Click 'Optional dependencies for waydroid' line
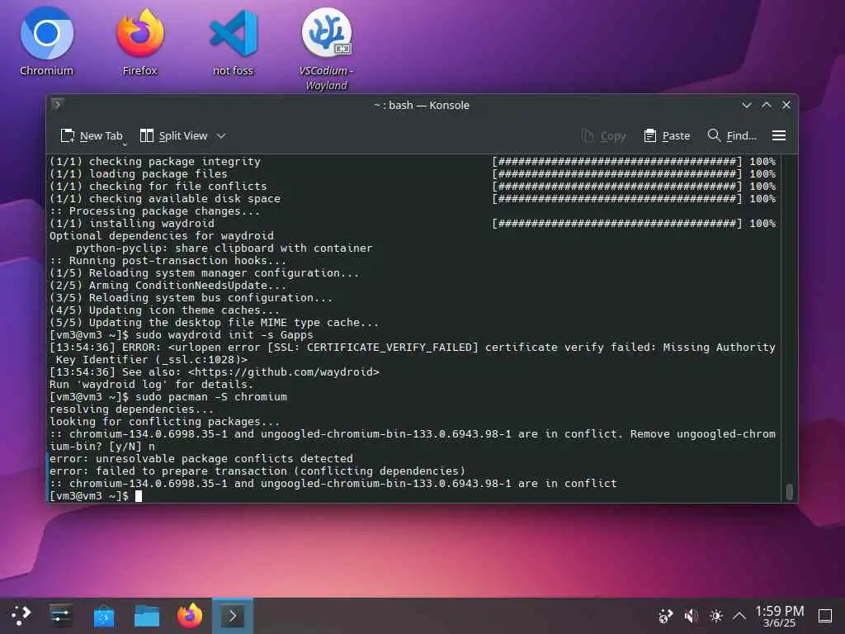This screenshot has width=845, height=634. click(x=162, y=235)
